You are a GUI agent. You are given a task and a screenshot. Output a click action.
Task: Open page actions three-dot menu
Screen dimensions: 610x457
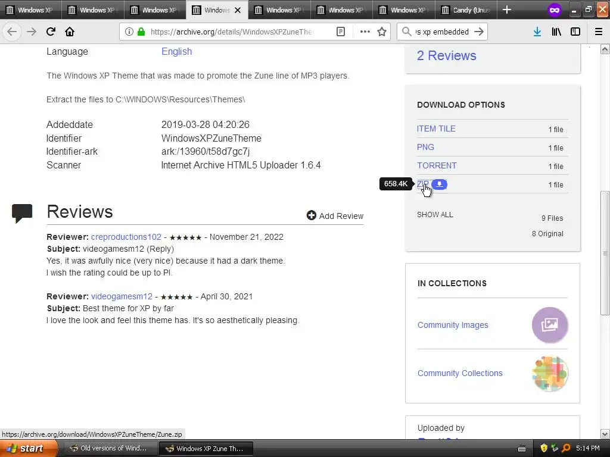coord(365,32)
